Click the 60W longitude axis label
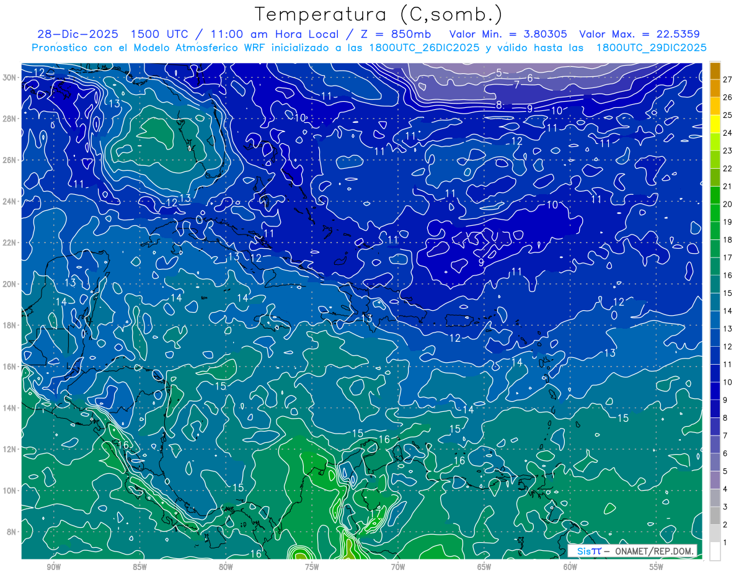Screen dimensions: 744x575 click(x=570, y=567)
